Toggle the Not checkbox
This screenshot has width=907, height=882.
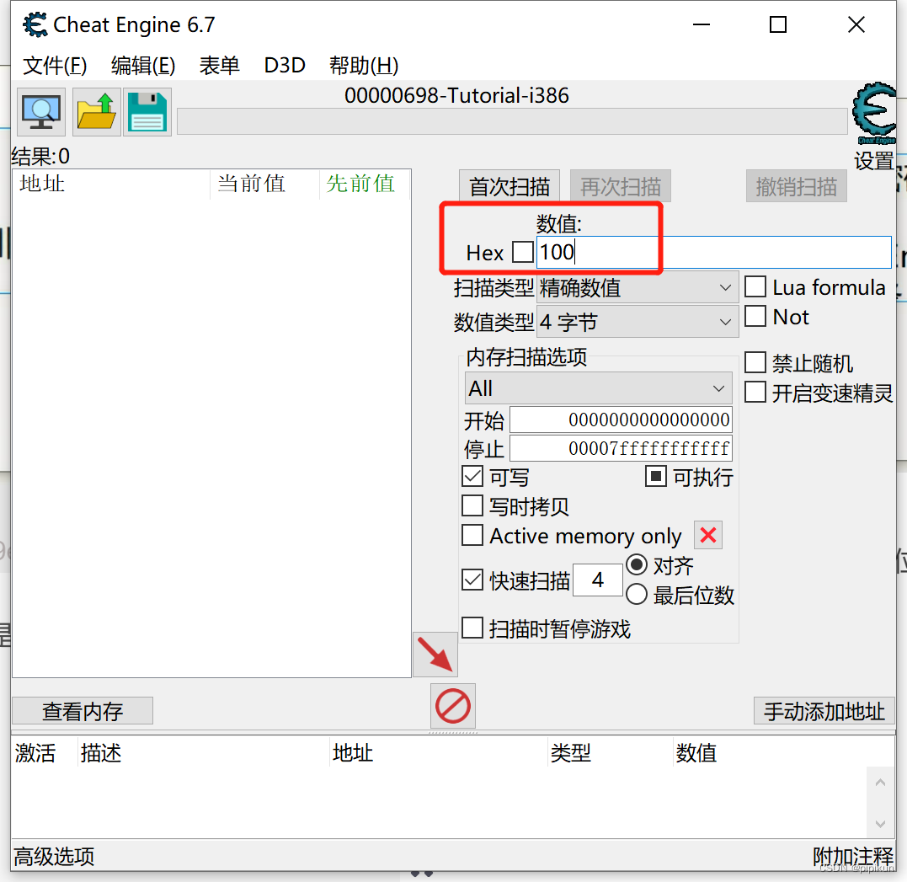pyautogui.click(x=755, y=316)
